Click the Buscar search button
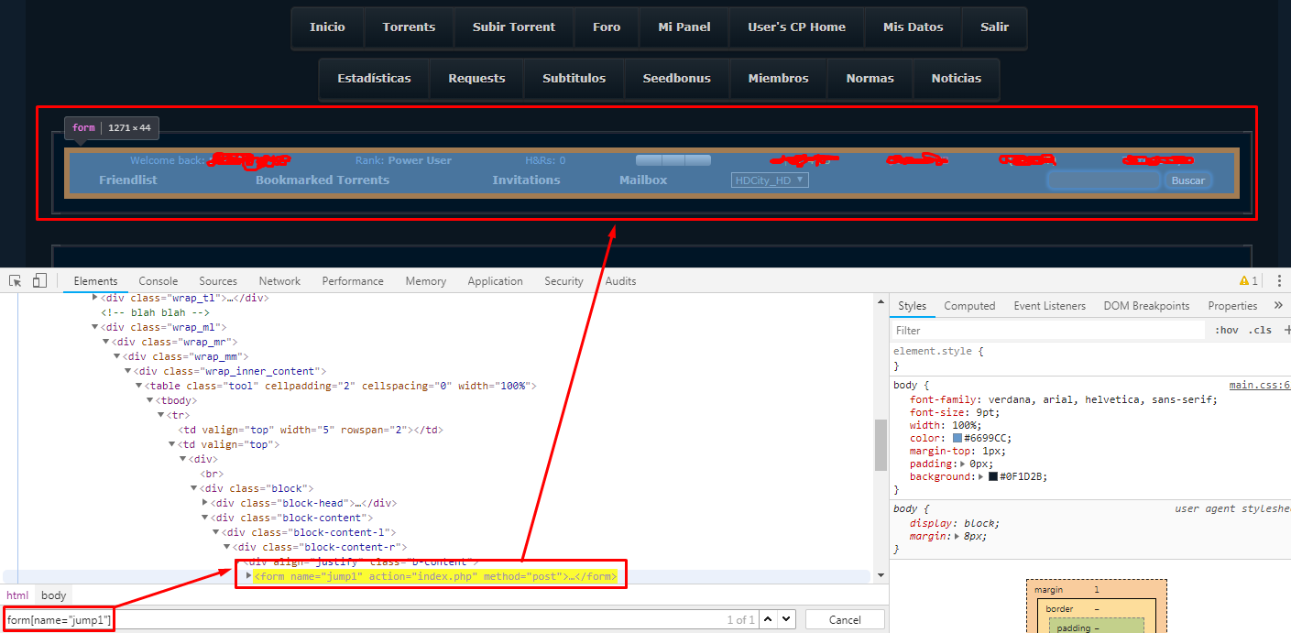This screenshot has height=633, width=1291. click(x=1188, y=180)
